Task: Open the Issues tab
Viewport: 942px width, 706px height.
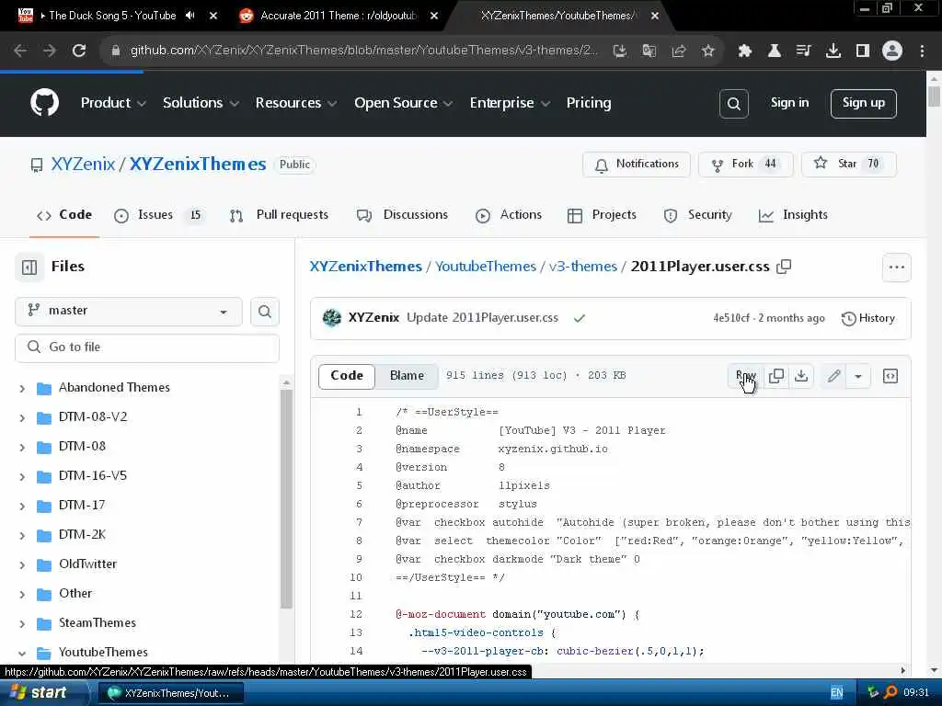Action: pyautogui.click(x=159, y=215)
